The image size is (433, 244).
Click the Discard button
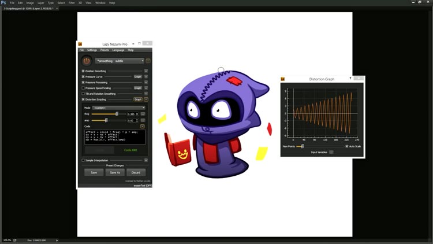point(136,172)
